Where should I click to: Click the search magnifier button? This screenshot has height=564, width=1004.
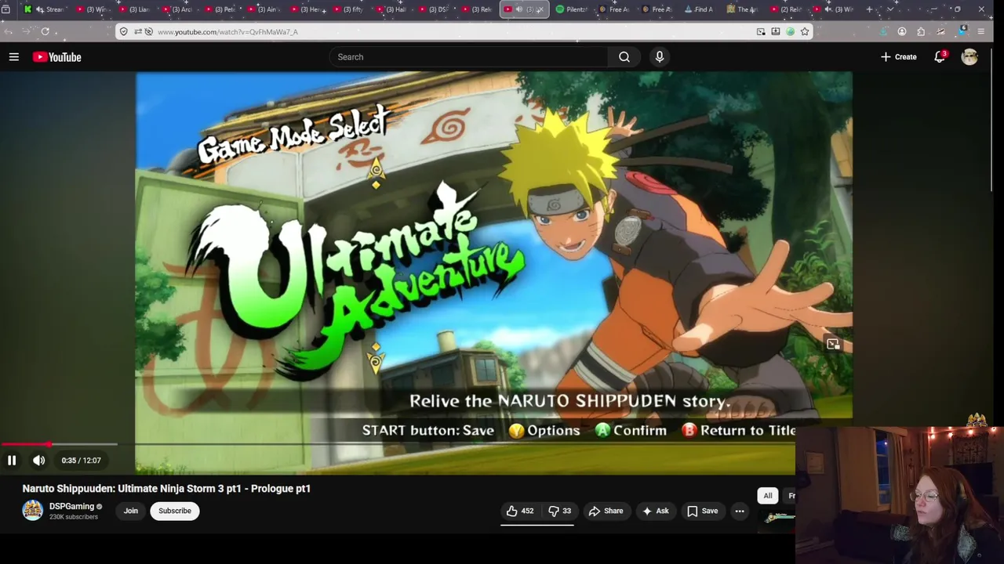click(x=624, y=56)
